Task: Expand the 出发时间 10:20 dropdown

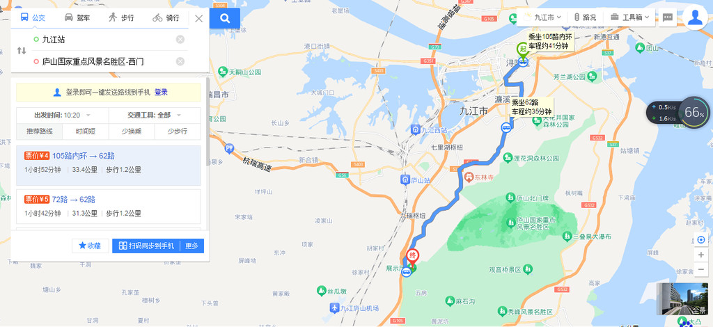Action: point(62,115)
